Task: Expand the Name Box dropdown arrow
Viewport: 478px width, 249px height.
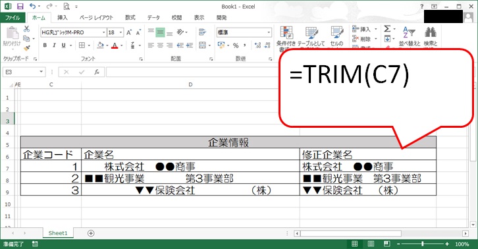Action: 41,72
